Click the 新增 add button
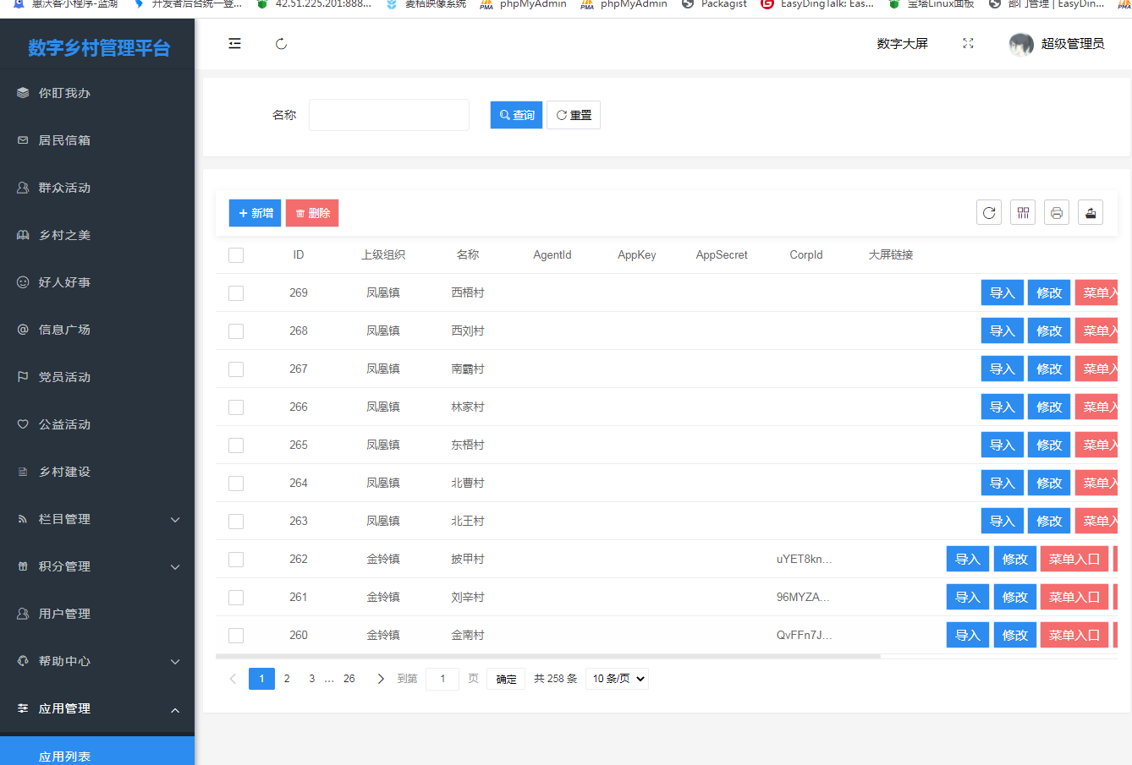The width and height of the screenshot is (1132, 765). tap(255, 213)
